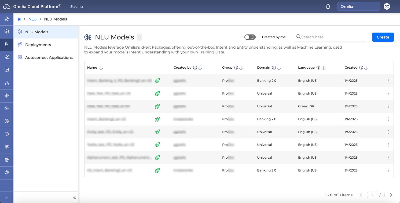Click the Domain column info icon
This screenshot has width=400, height=203.
click(274, 68)
